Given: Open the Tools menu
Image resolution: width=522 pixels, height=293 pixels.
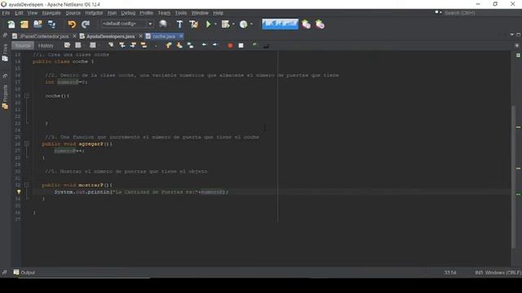Looking at the screenshot, I should pos(181,13).
